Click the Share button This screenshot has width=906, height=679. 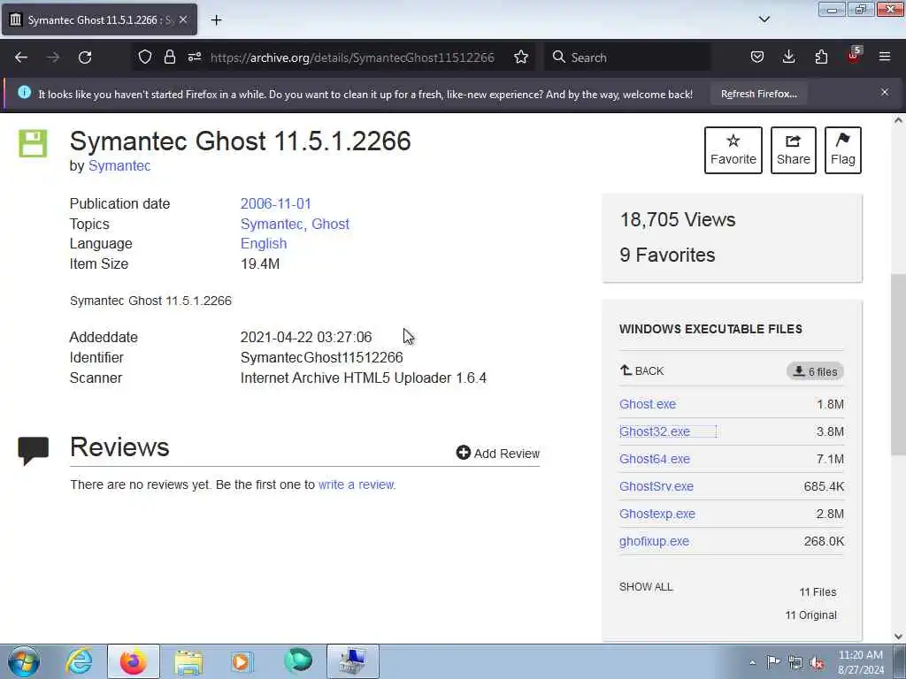click(x=794, y=150)
